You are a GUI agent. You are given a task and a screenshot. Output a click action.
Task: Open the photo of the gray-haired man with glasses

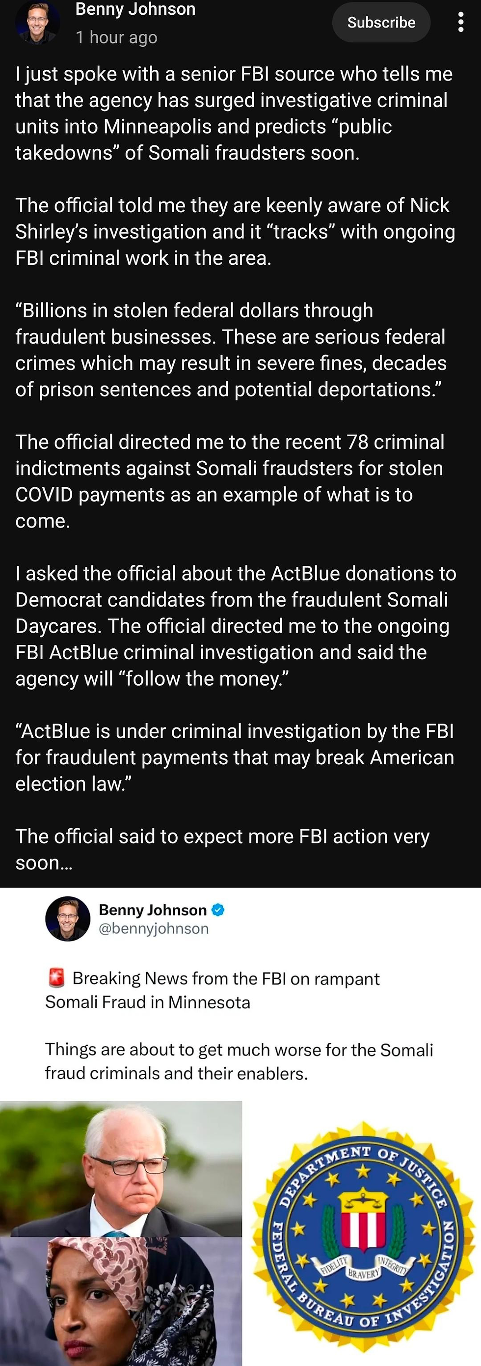point(121,1169)
